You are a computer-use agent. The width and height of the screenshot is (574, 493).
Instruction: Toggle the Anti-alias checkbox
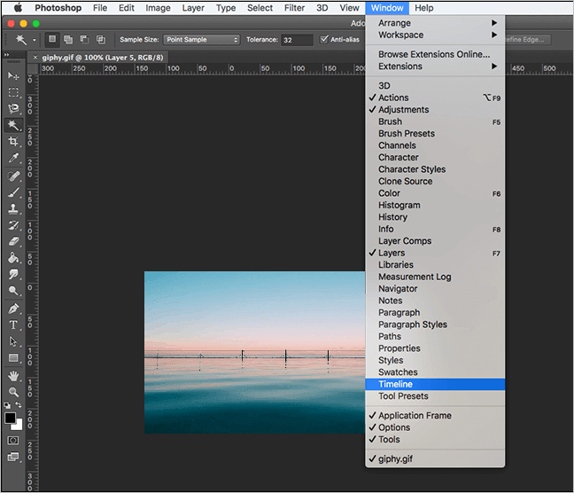[x=325, y=40]
